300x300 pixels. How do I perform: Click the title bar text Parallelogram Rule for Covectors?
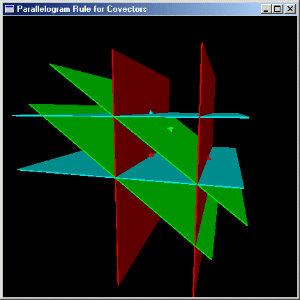pos(82,9)
